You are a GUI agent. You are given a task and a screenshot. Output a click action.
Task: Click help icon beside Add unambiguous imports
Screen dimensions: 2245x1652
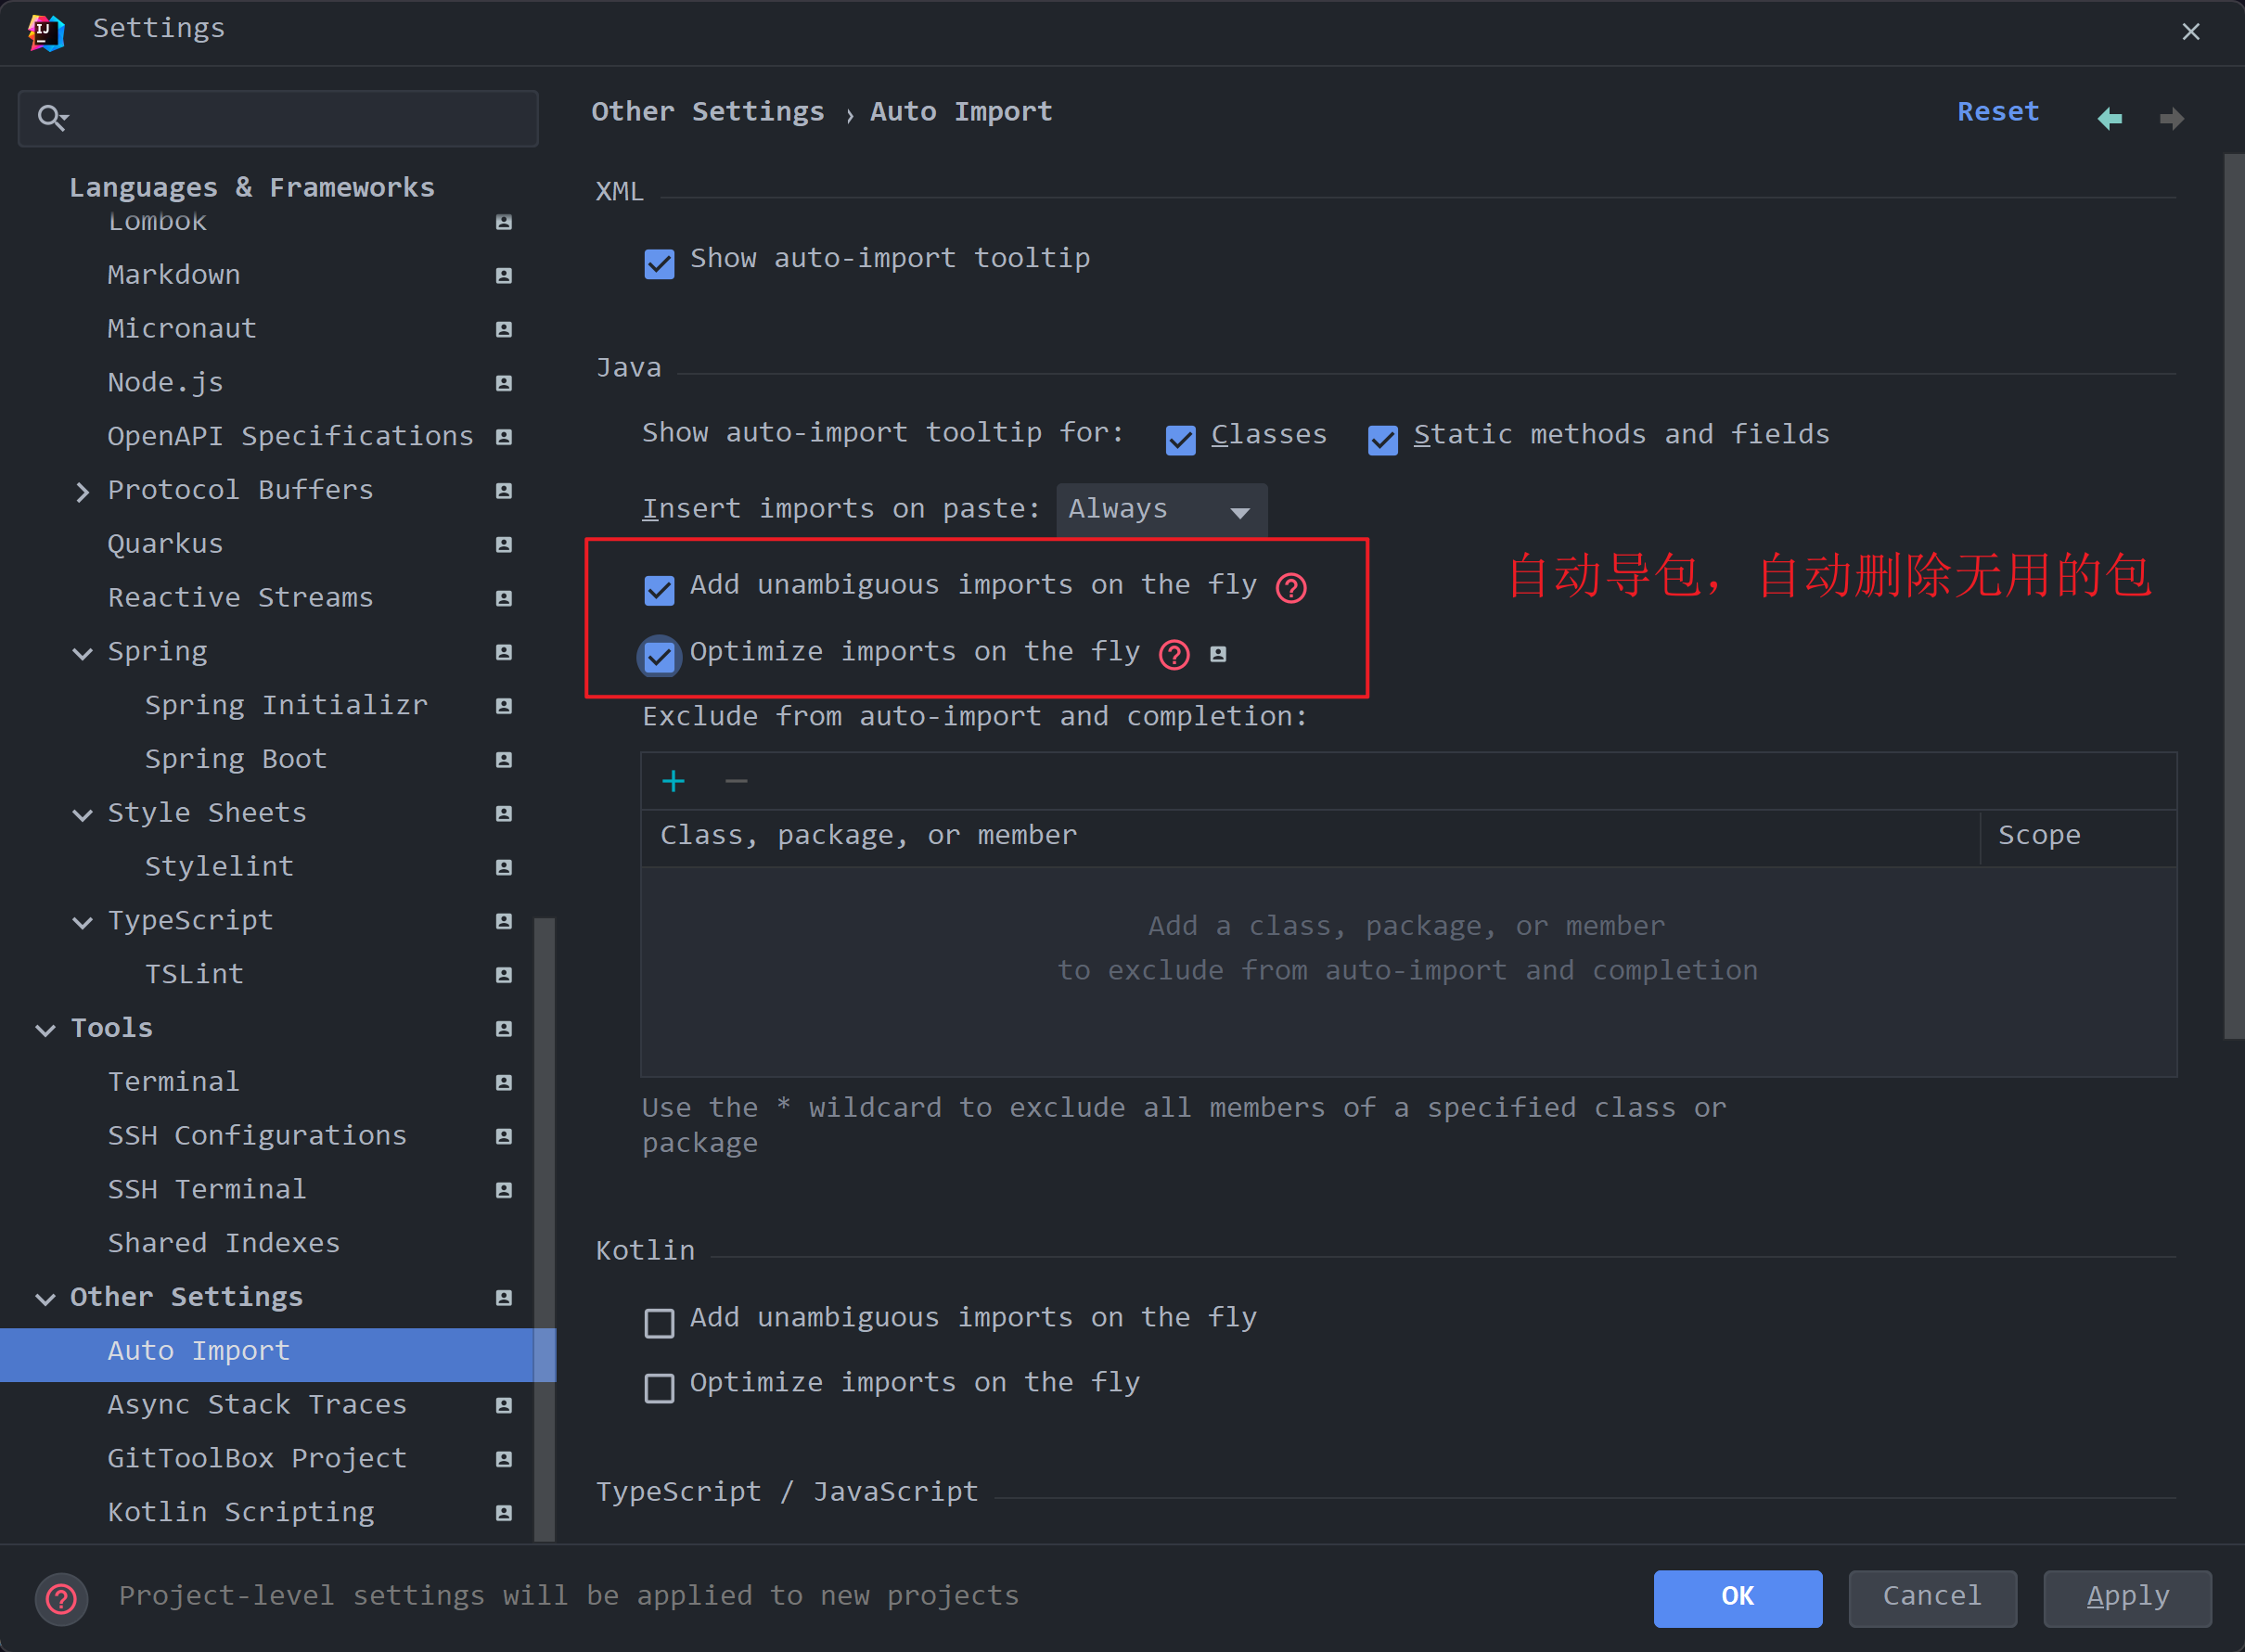pyautogui.click(x=1290, y=588)
